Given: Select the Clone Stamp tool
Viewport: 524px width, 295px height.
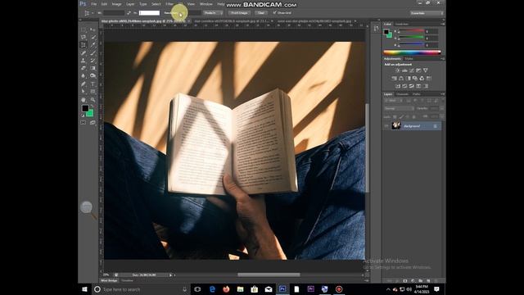Looking at the screenshot, I should (83, 61).
